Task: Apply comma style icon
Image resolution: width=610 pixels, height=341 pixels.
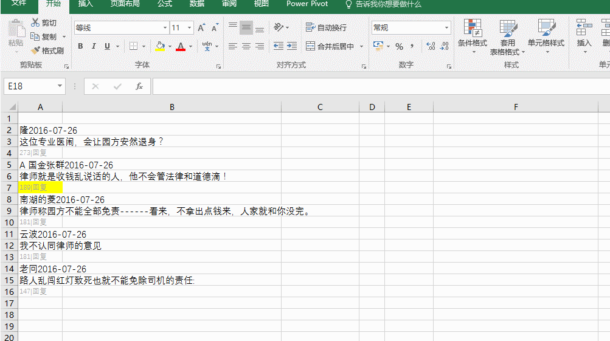Action: coord(412,46)
